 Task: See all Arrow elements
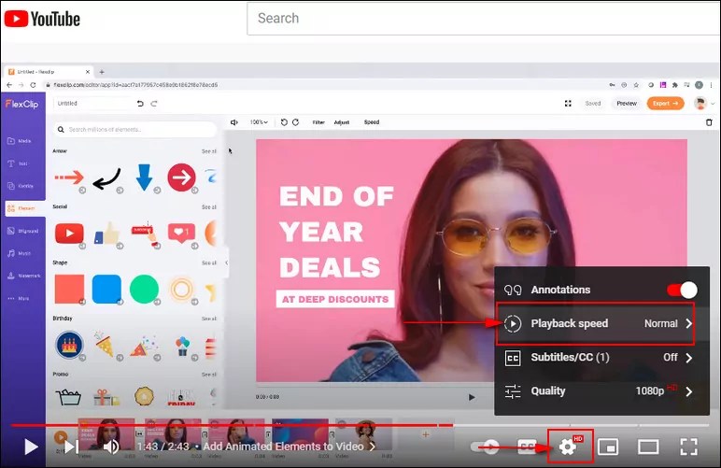click(x=209, y=151)
